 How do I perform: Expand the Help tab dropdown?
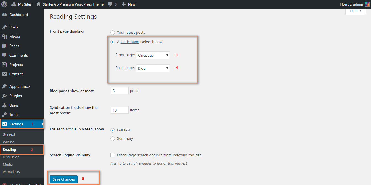[x=356, y=11]
